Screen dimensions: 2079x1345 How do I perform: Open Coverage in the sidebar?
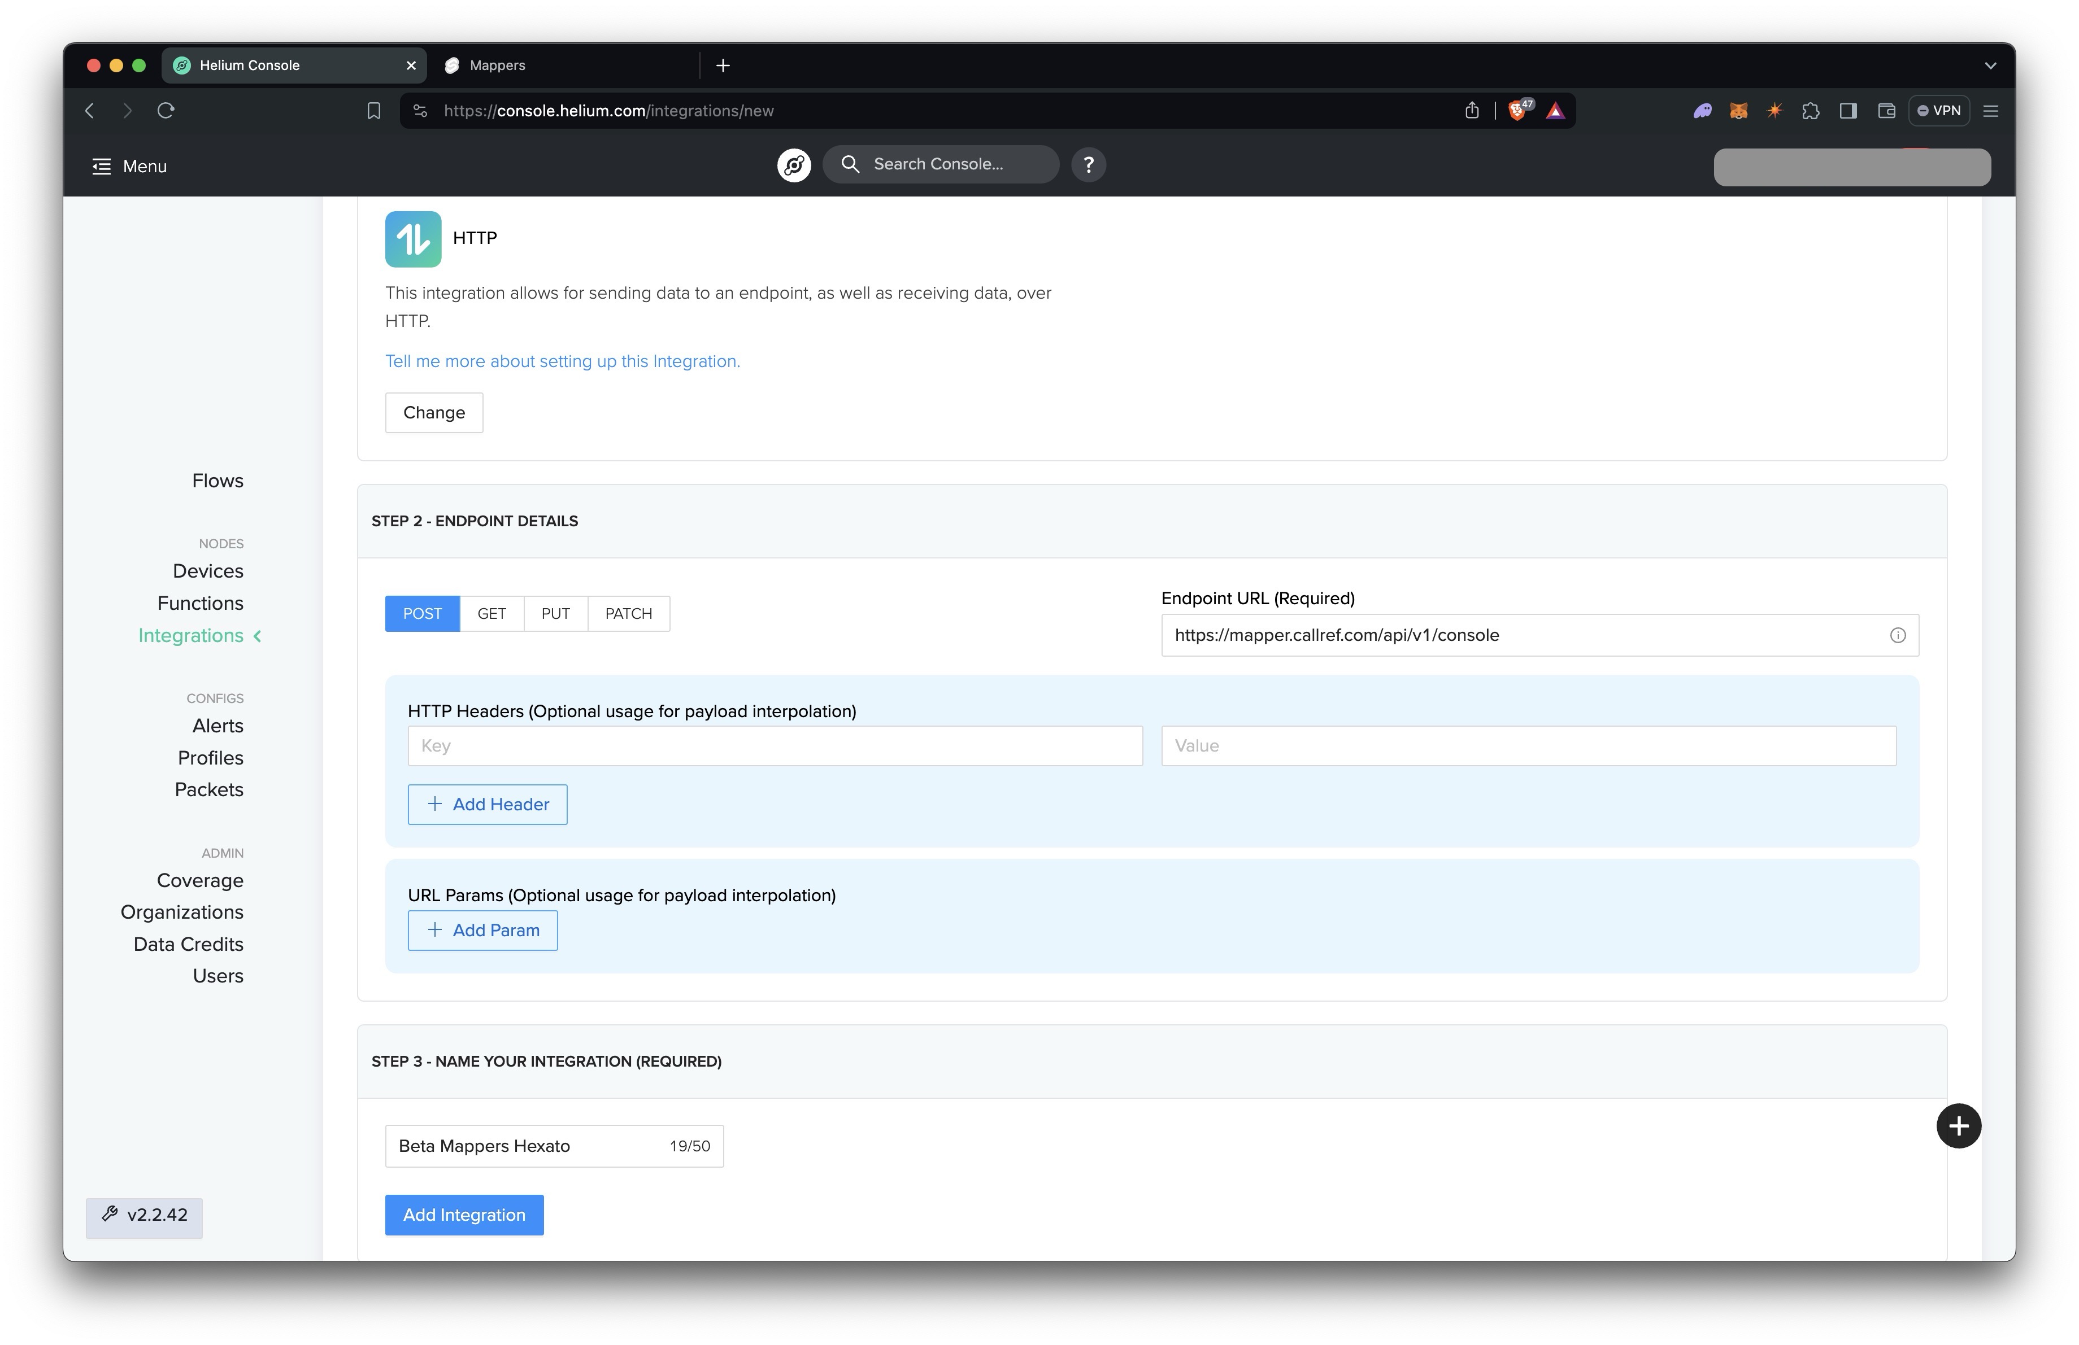pos(200,881)
